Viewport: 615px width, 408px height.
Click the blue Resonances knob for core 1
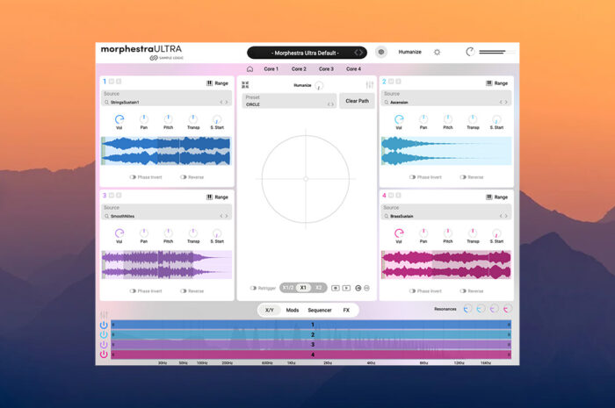[467, 309]
